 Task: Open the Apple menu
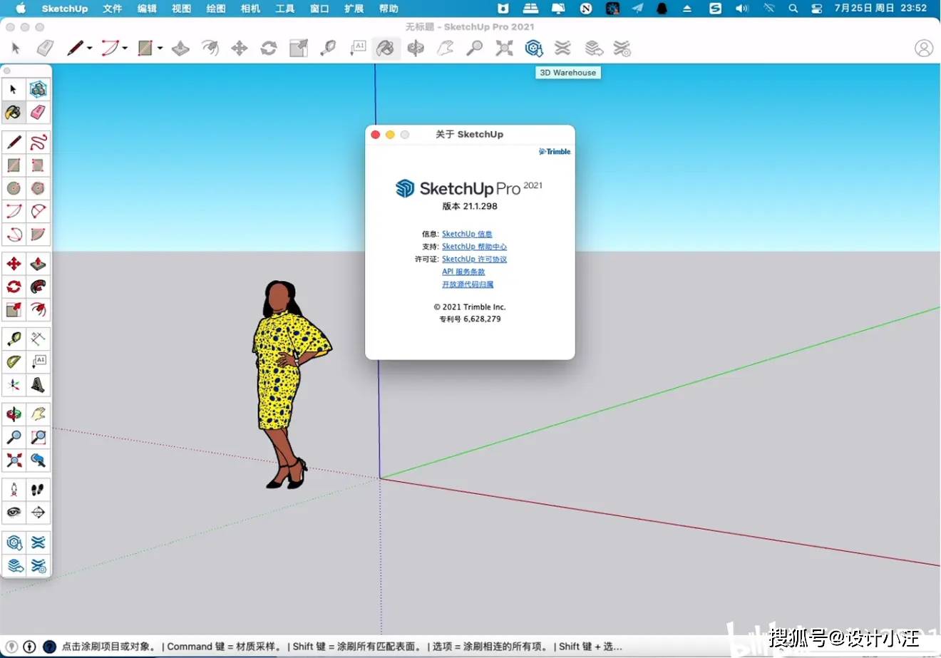click(x=20, y=9)
